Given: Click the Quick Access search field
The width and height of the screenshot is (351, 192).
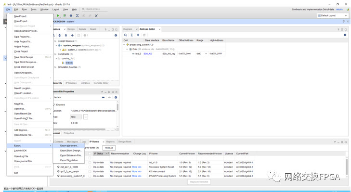Looking at the screenshot, I should [x=94, y=9].
